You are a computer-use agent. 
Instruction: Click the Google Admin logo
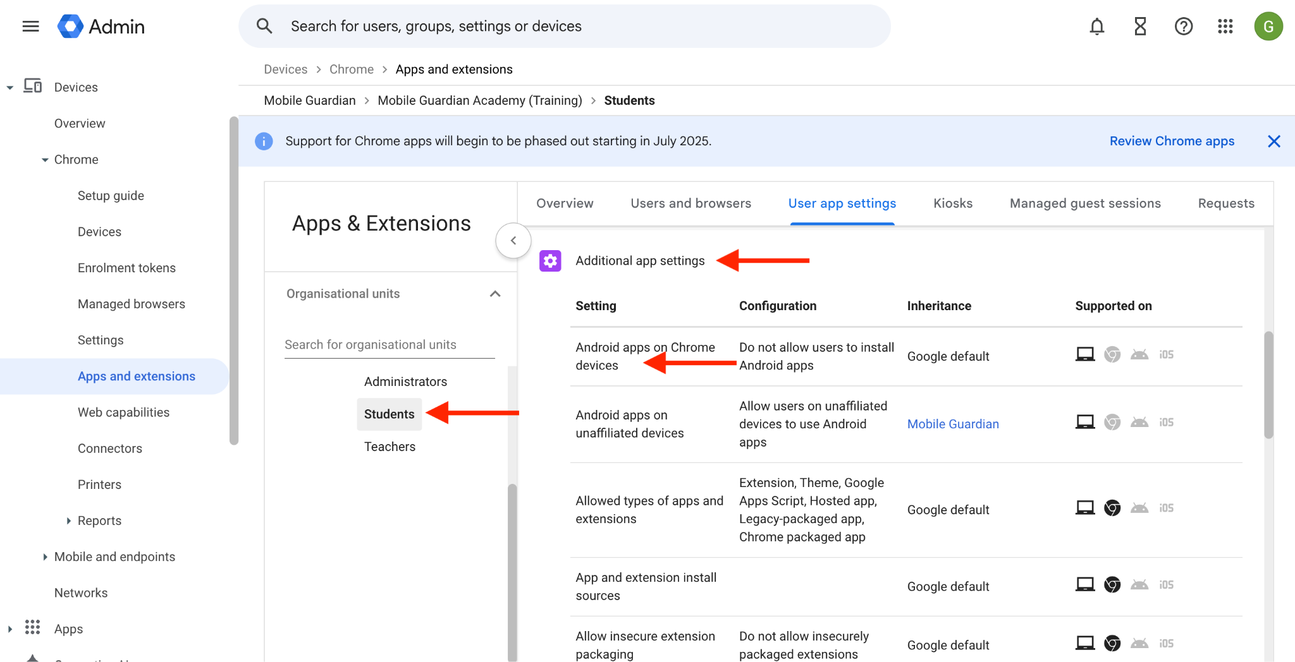(x=101, y=27)
